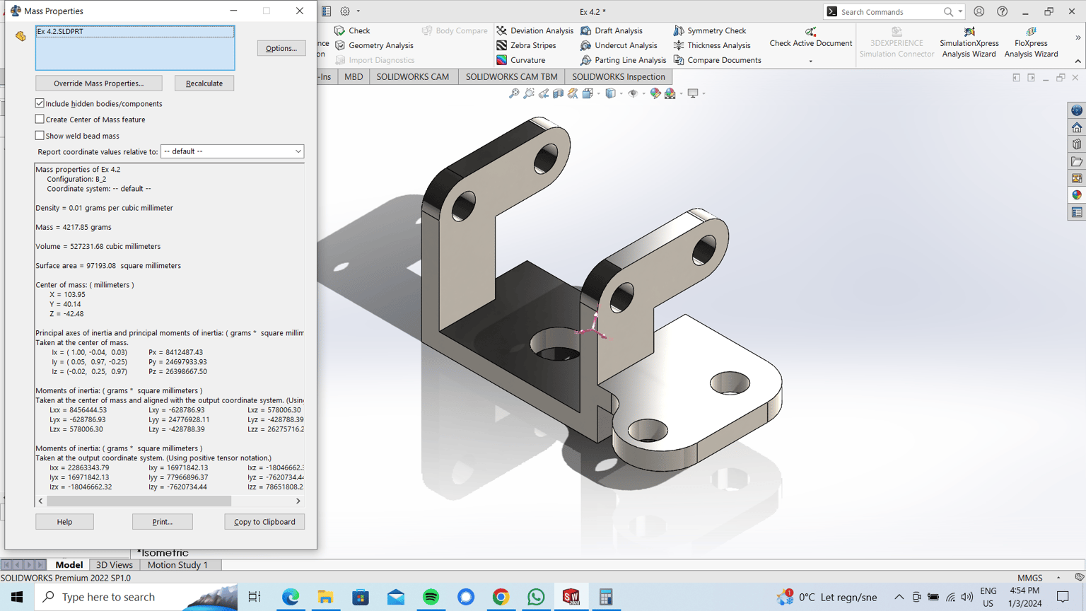The width and height of the screenshot is (1086, 611).
Task: Open Draft Analysis
Action: pos(612,30)
